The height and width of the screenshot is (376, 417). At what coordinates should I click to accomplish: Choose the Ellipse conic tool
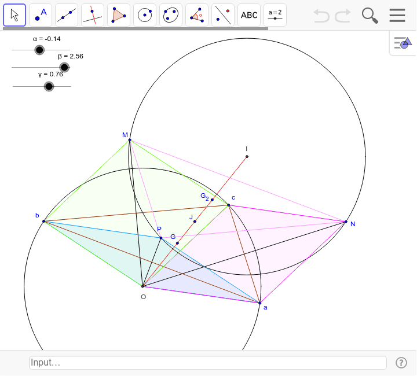(171, 15)
